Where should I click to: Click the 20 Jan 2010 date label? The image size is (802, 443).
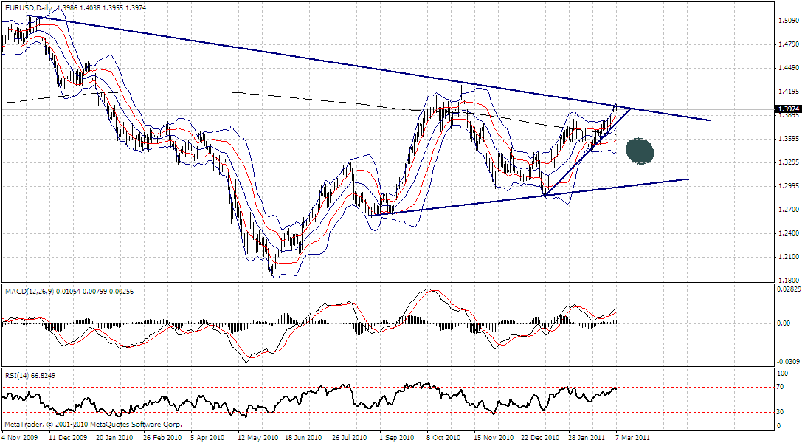(x=114, y=438)
